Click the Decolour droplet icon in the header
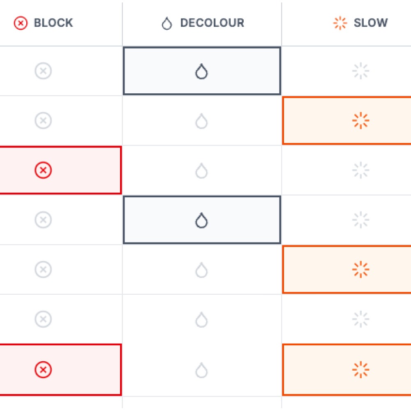Screen dimensions: 411x411 [x=166, y=23]
